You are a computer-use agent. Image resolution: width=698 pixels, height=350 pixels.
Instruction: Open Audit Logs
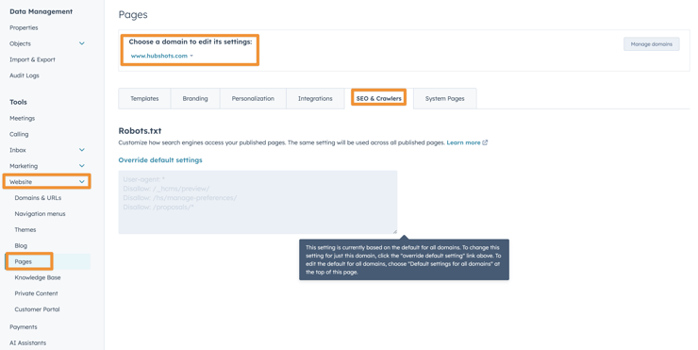coord(25,75)
